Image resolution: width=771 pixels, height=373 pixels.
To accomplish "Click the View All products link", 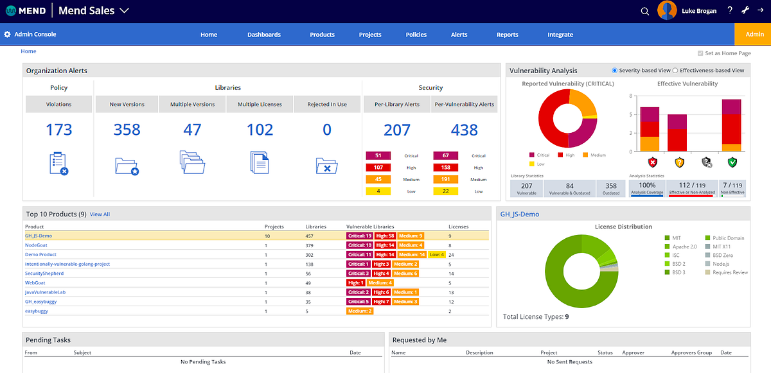I will [x=100, y=214].
